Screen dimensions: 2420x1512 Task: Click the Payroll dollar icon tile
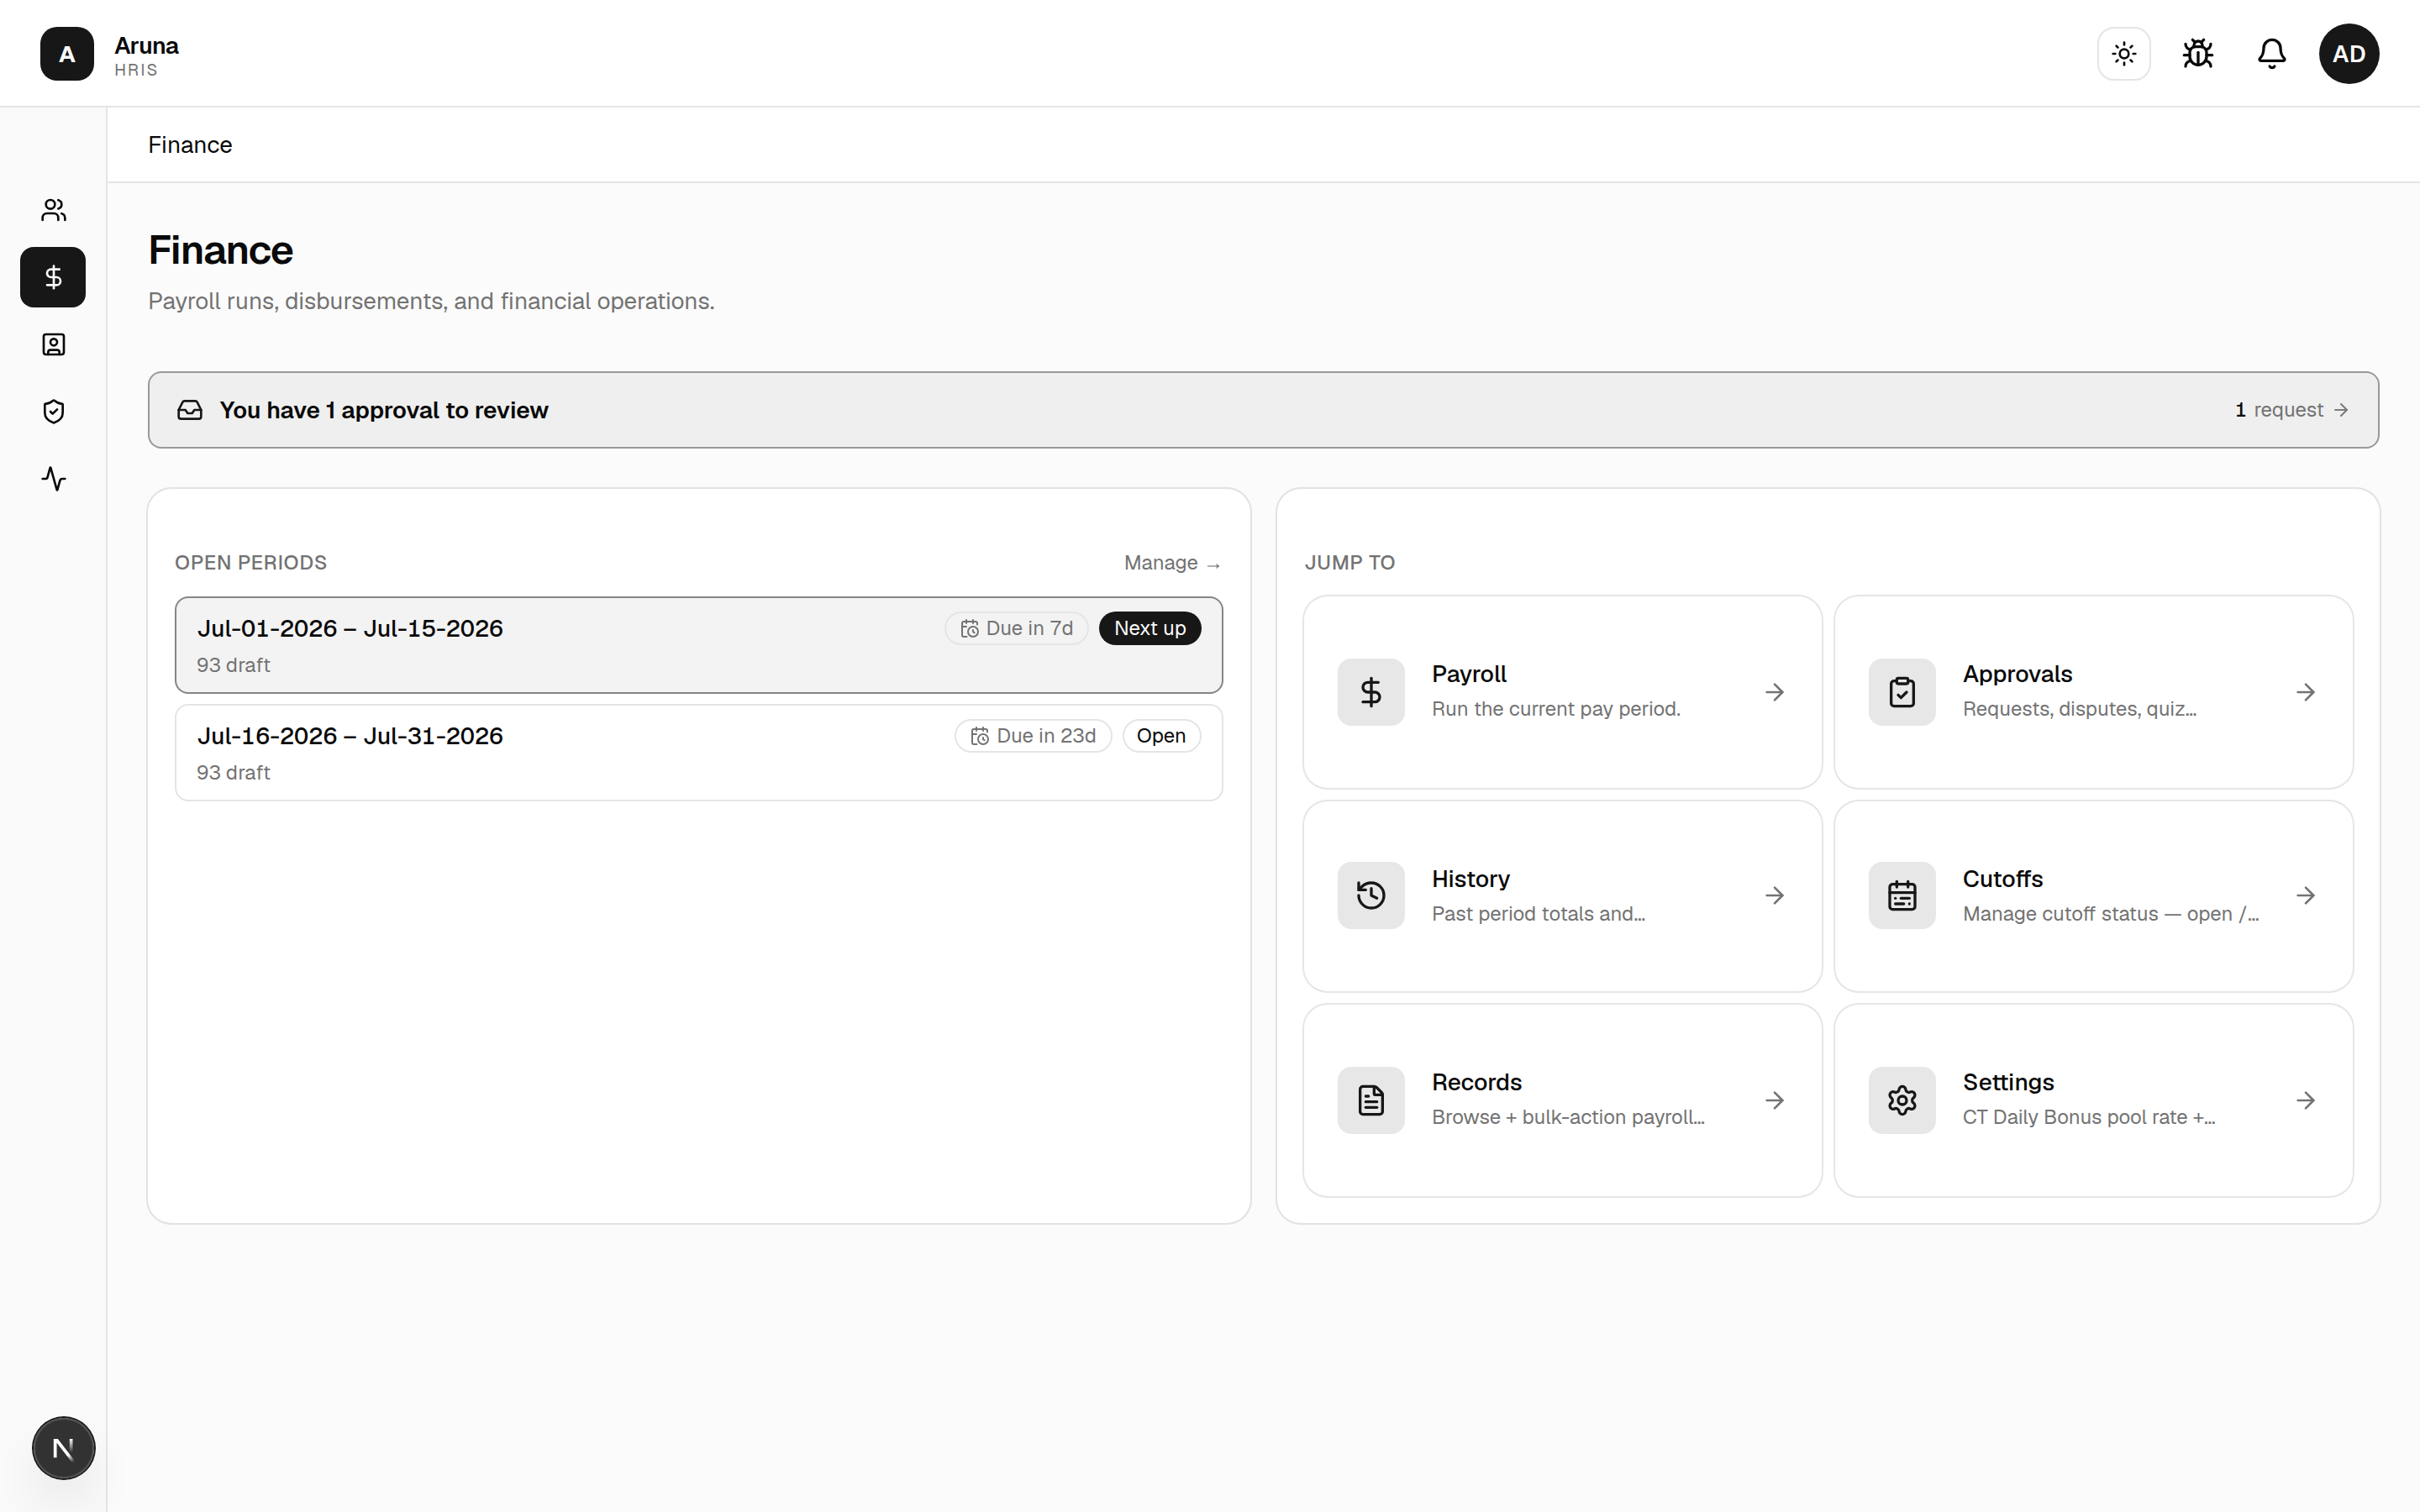click(x=1371, y=692)
